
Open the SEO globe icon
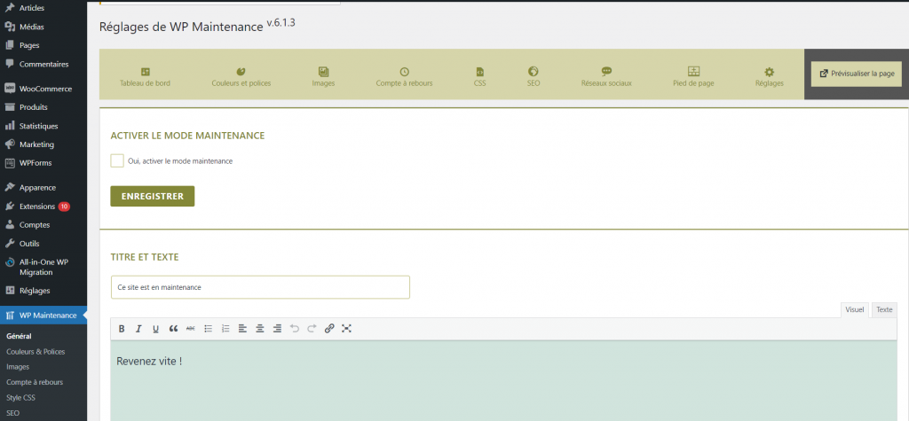coord(534,71)
